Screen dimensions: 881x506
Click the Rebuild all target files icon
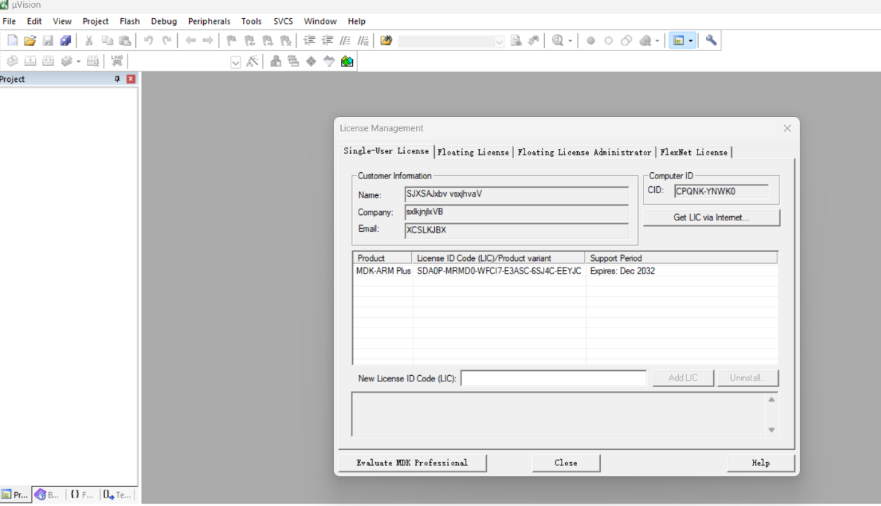48,62
